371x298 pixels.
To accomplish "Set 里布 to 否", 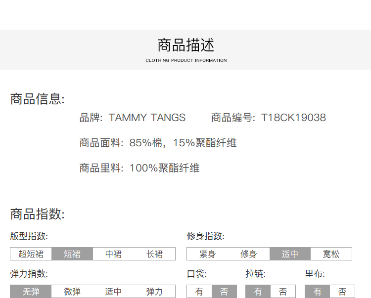I will coord(342,292).
